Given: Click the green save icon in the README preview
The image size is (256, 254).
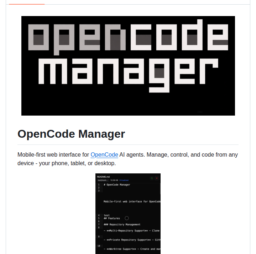Looking at the screenshot, I should [x=152, y=178].
